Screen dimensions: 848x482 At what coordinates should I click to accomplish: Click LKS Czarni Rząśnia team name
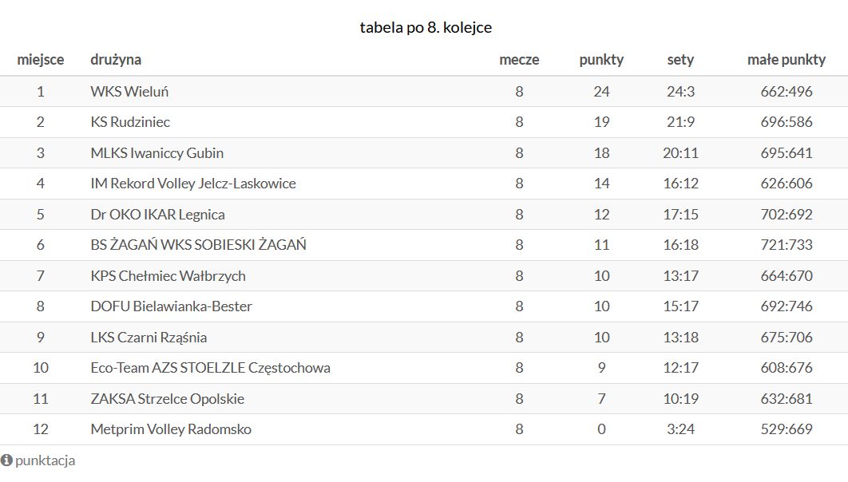click(x=149, y=338)
